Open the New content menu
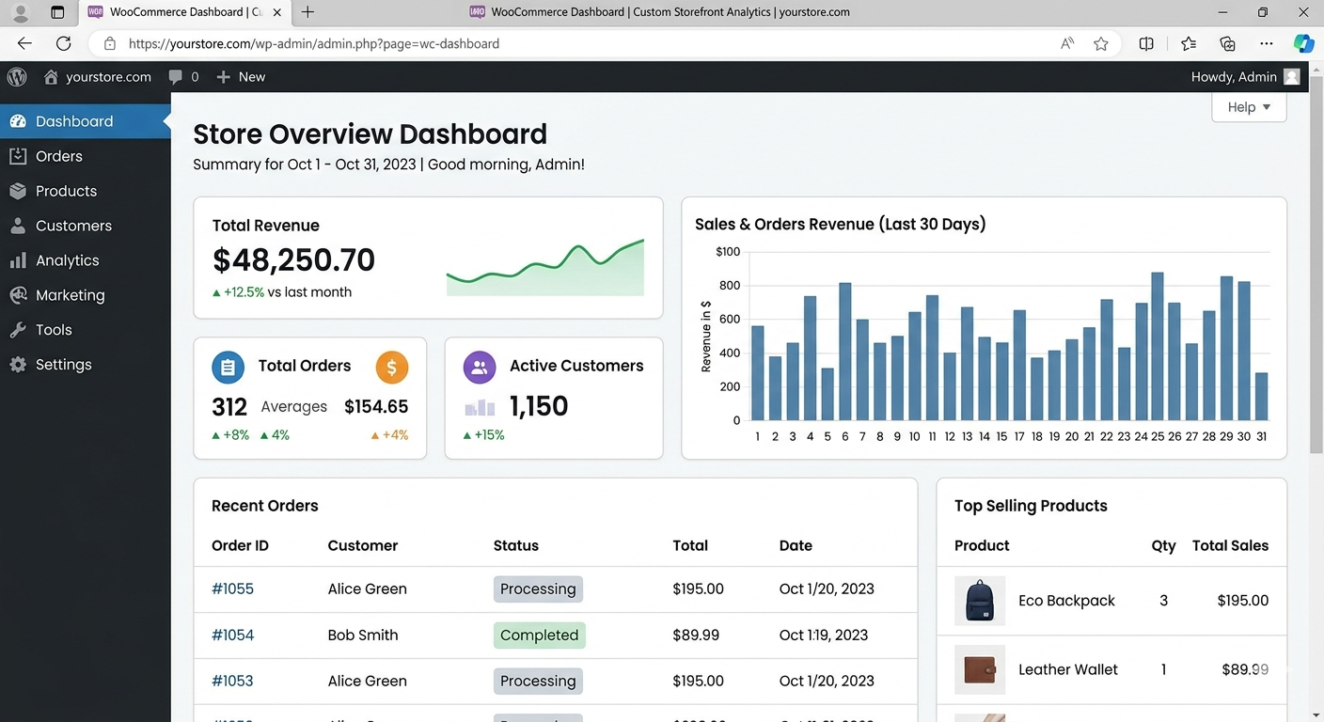The width and height of the screenshot is (1324, 722). pos(242,77)
